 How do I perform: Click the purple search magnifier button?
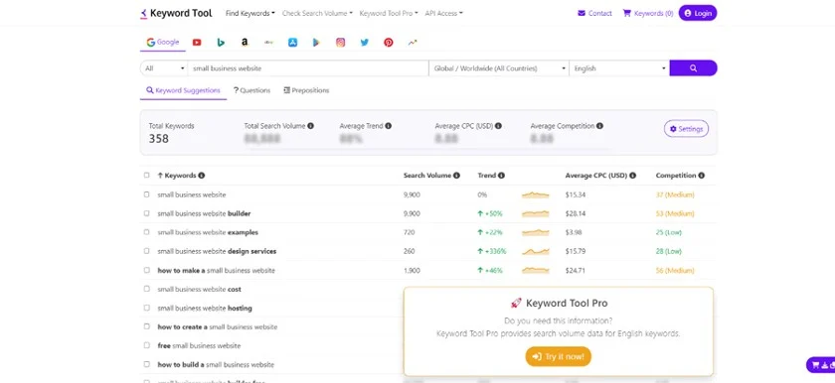[x=693, y=68]
